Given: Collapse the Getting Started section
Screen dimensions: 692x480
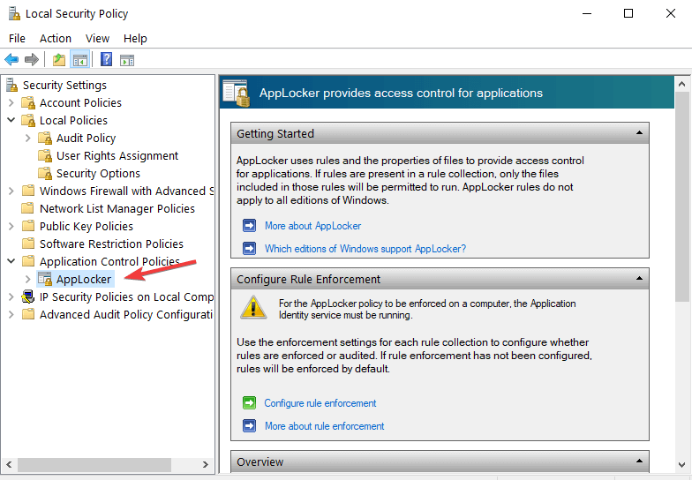Looking at the screenshot, I should [x=639, y=132].
